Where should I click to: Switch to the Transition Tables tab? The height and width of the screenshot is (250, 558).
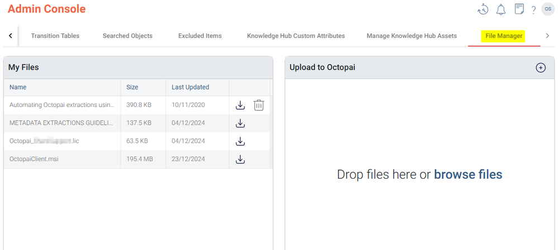pyautogui.click(x=55, y=36)
